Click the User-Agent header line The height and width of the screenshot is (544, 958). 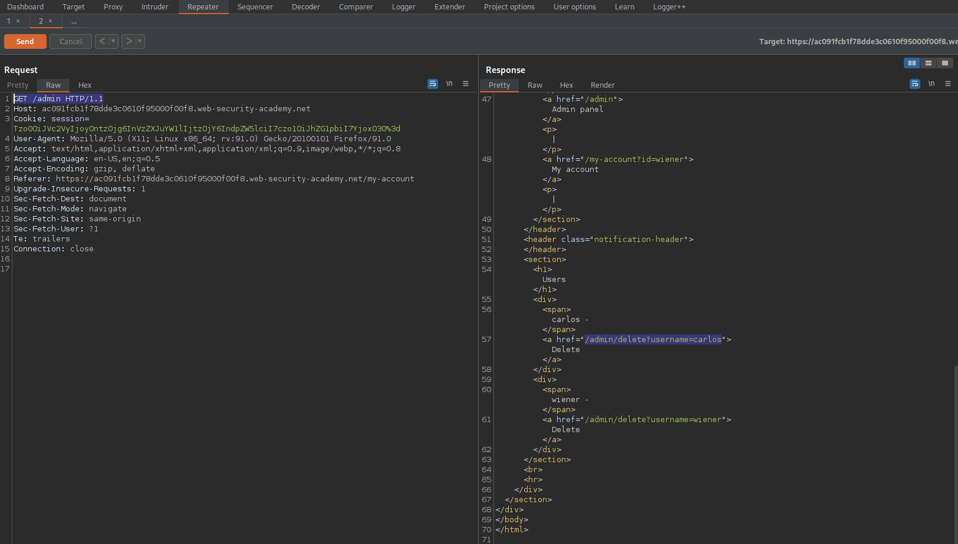(x=202, y=139)
